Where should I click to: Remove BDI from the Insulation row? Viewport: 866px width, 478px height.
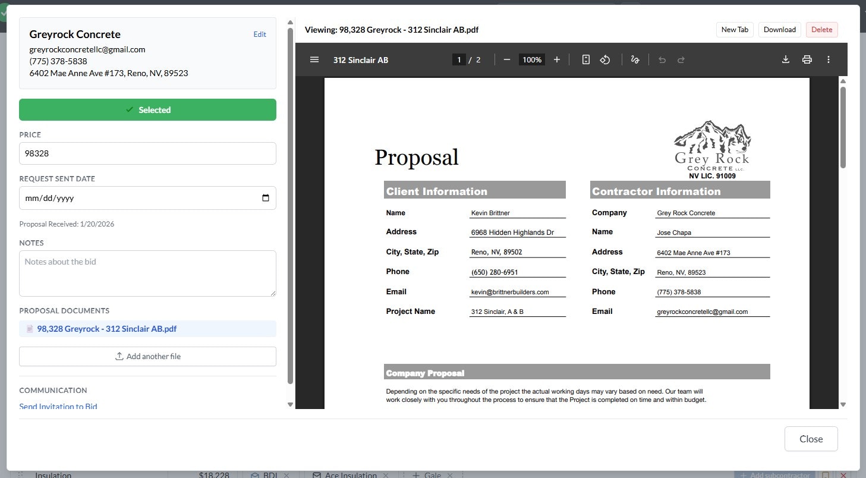[x=287, y=474]
